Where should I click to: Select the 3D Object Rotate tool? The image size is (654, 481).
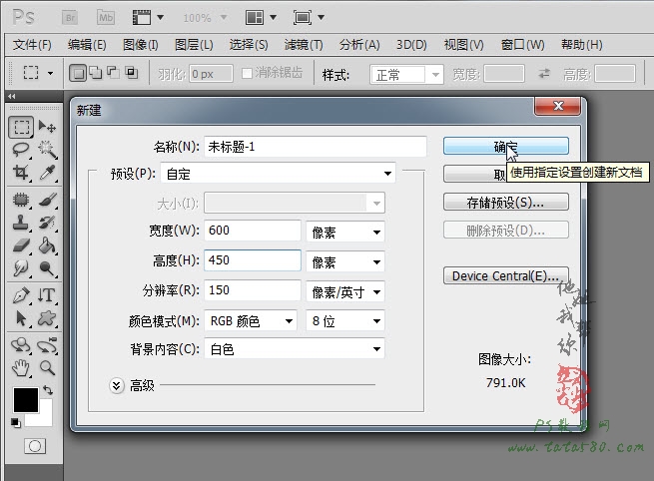pyautogui.click(x=21, y=345)
